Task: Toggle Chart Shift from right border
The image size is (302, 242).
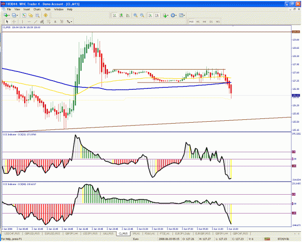Action: coord(157,15)
